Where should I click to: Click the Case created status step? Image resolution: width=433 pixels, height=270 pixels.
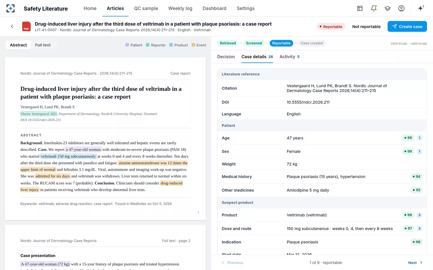pos(312,43)
